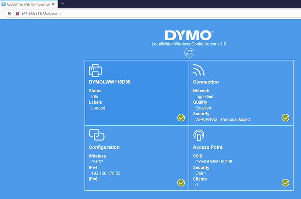Open the linked squares Configuration icon

tap(96, 135)
